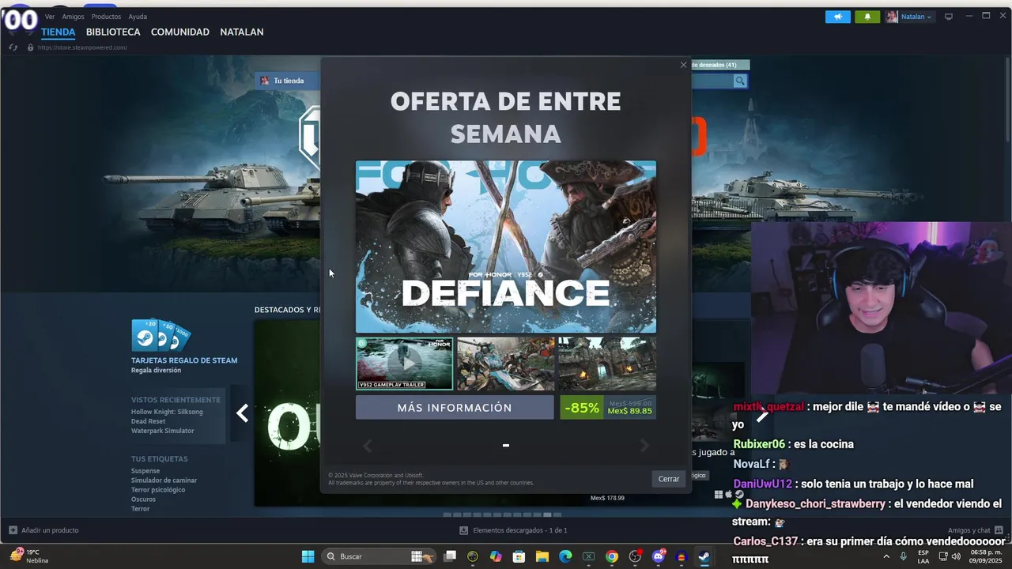Click the microphone tray icon
Image resolution: width=1012 pixels, height=569 pixels.
pos(903,556)
